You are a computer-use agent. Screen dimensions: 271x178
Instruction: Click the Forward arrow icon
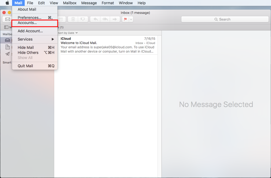[115, 19]
